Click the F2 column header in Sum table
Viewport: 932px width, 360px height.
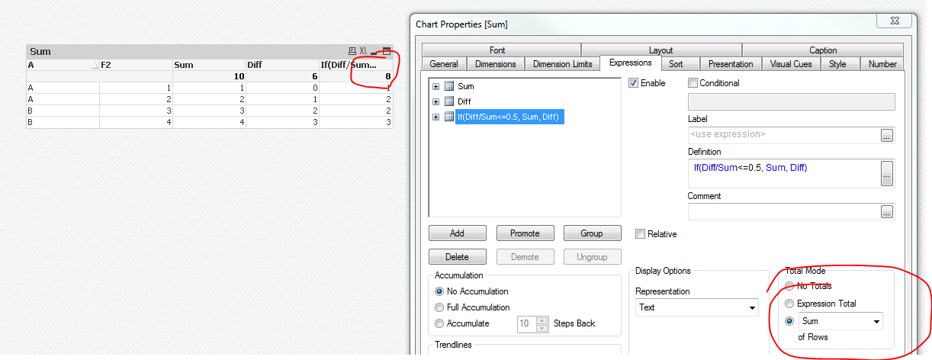click(136, 66)
